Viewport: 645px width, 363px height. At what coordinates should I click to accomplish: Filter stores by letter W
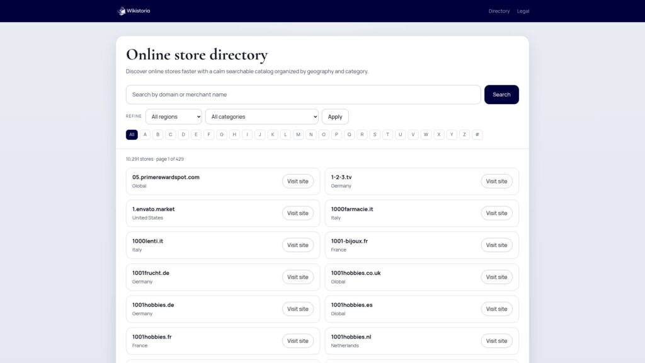(426, 135)
